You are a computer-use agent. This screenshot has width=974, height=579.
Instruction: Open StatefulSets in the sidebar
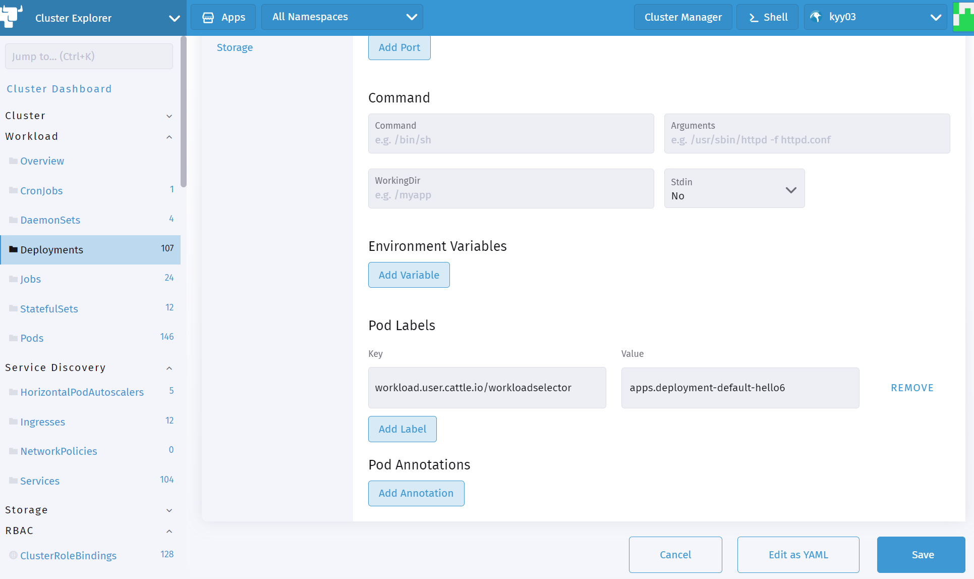pyautogui.click(x=49, y=309)
